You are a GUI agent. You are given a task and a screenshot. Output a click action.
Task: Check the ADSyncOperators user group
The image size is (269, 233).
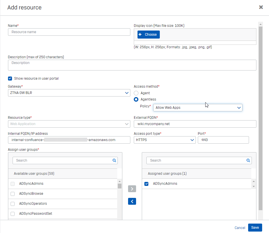pyautogui.click(x=13, y=204)
